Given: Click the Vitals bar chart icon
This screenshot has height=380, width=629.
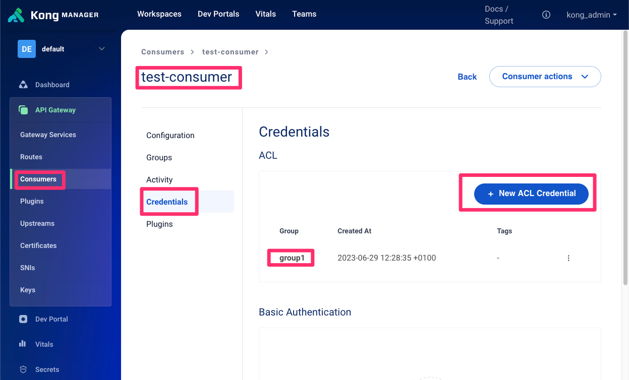Looking at the screenshot, I should tap(23, 344).
